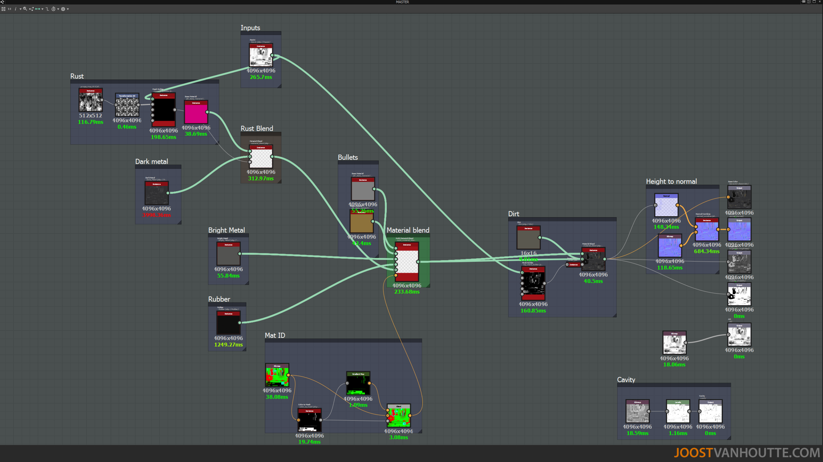This screenshot has width=823, height=462.
Task: Select the magenta color node in Rust frame
Action: click(x=196, y=113)
